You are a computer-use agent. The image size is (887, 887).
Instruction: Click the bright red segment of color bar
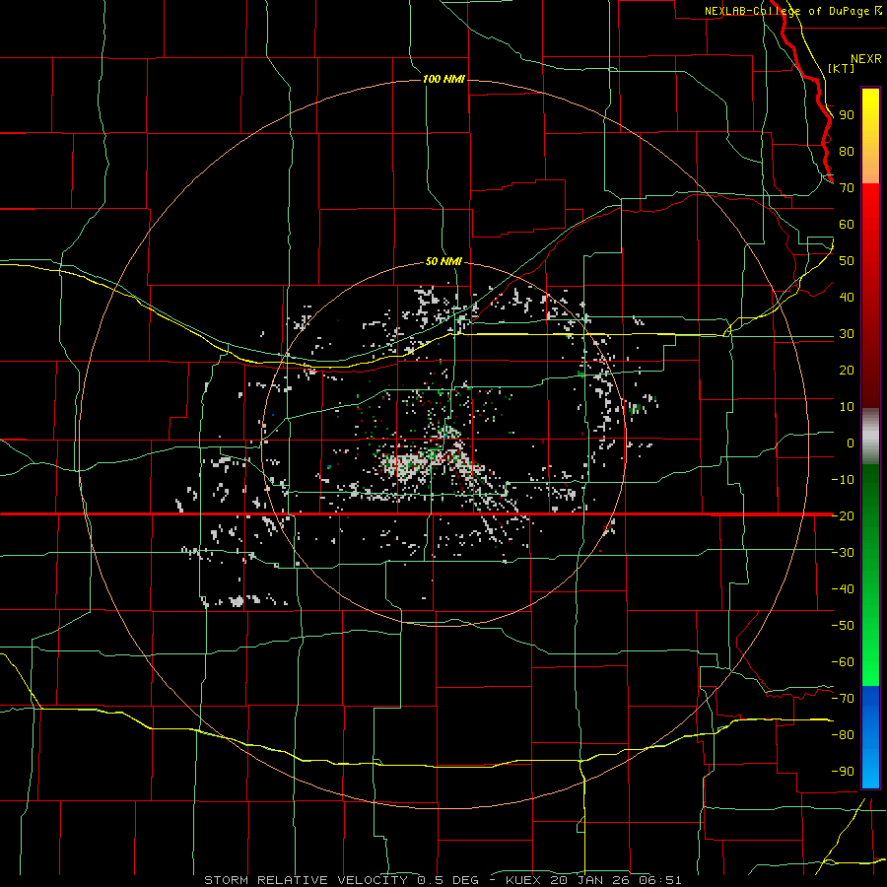tap(870, 207)
